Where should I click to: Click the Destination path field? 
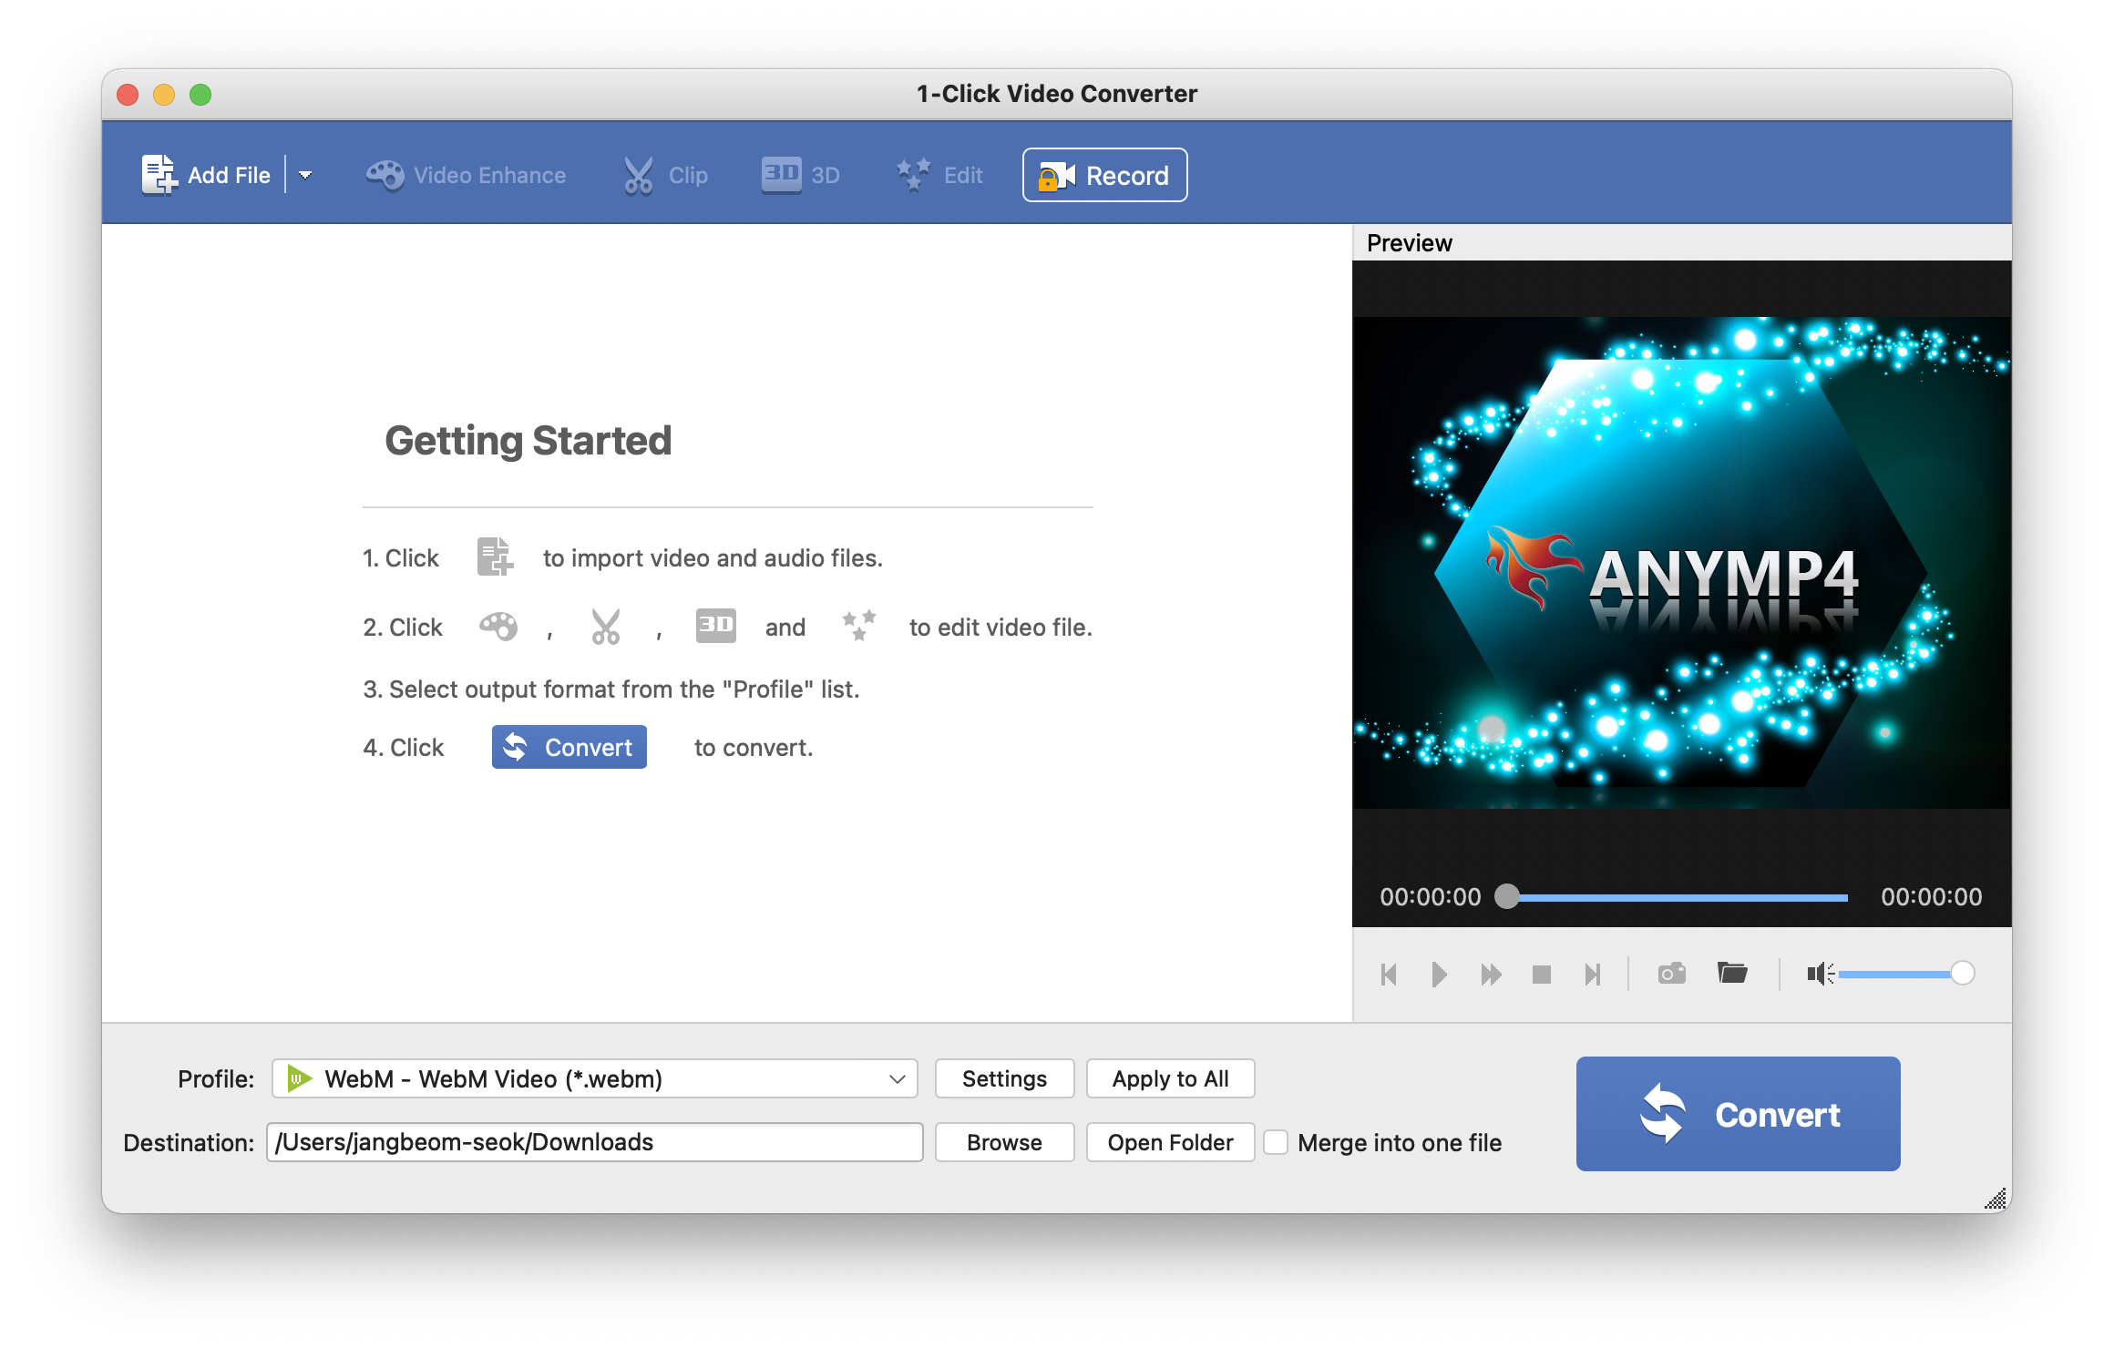594,1142
